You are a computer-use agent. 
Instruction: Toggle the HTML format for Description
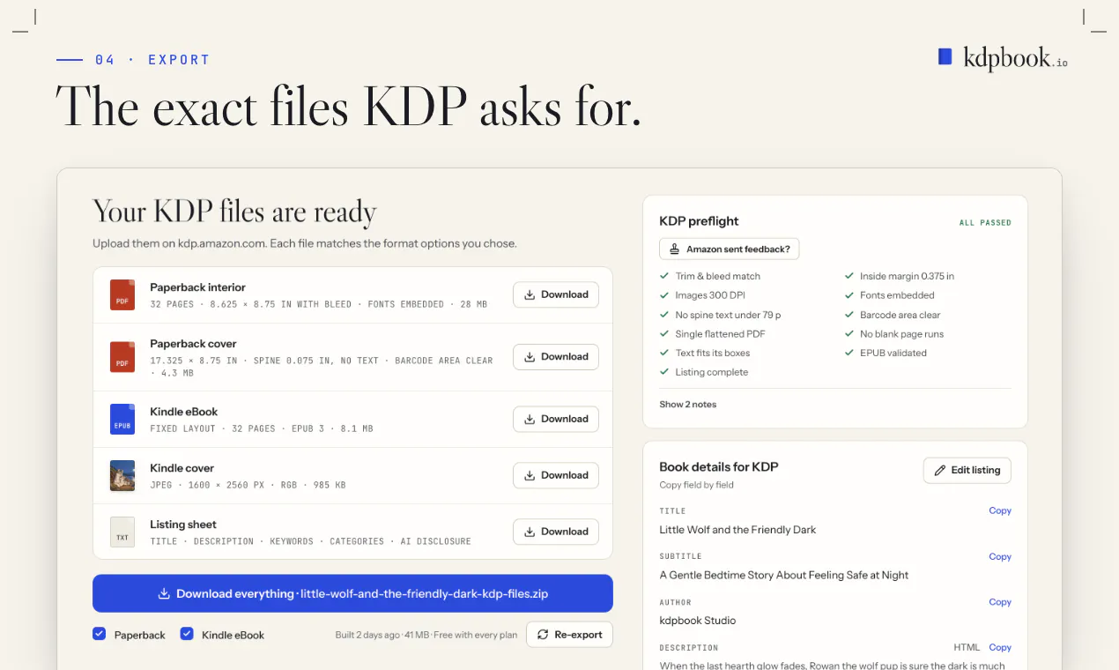point(967,648)
